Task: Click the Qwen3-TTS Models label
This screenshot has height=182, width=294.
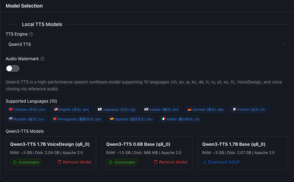Action: click(x=25, y=131)
